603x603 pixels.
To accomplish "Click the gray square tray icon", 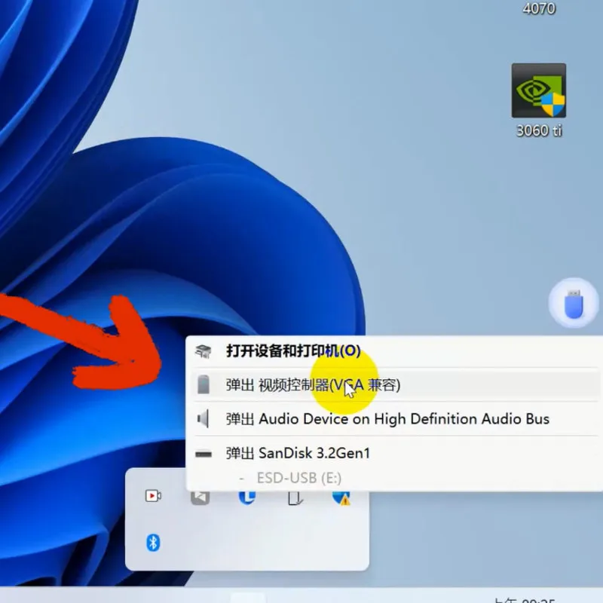I will pos(200,497).
